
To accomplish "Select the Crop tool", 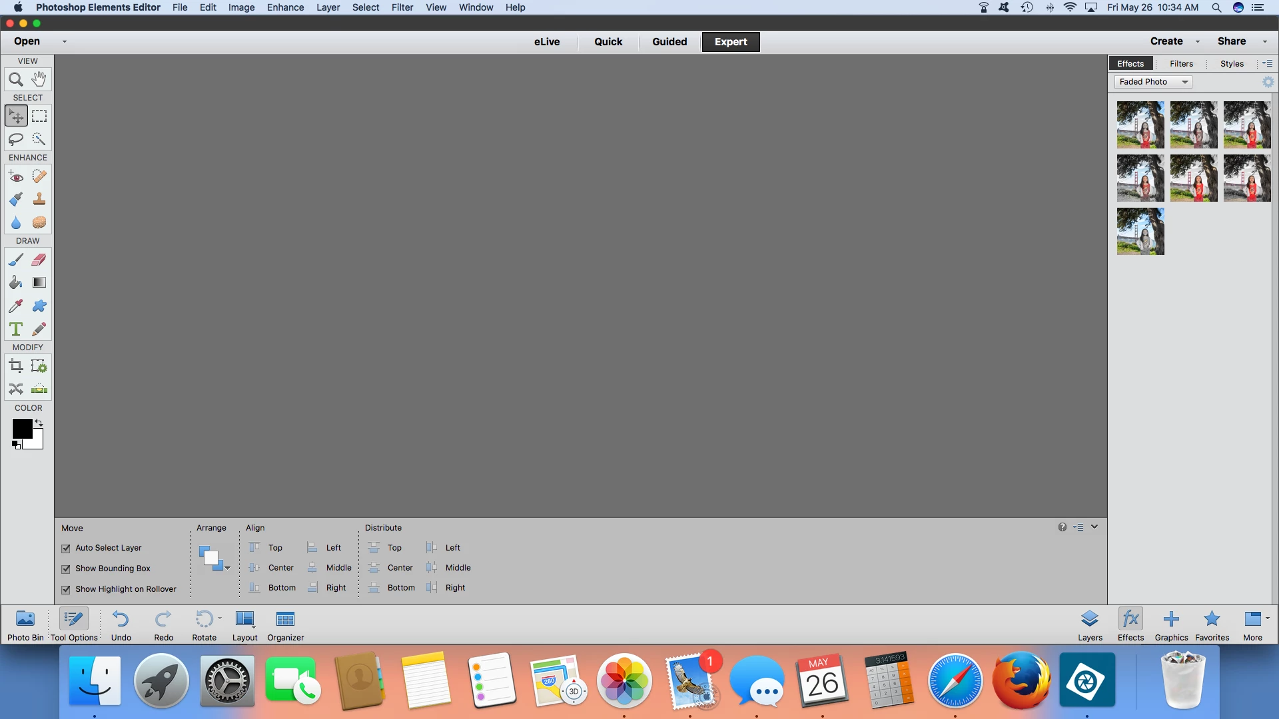I will click(16, 365).
